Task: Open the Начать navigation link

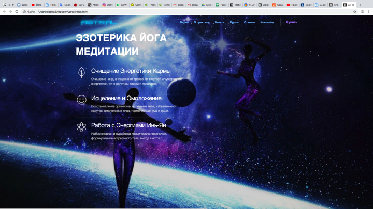Action: point(220,22)
